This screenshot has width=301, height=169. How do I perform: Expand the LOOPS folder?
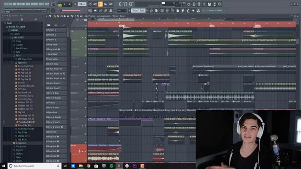[x=15, y=34]
